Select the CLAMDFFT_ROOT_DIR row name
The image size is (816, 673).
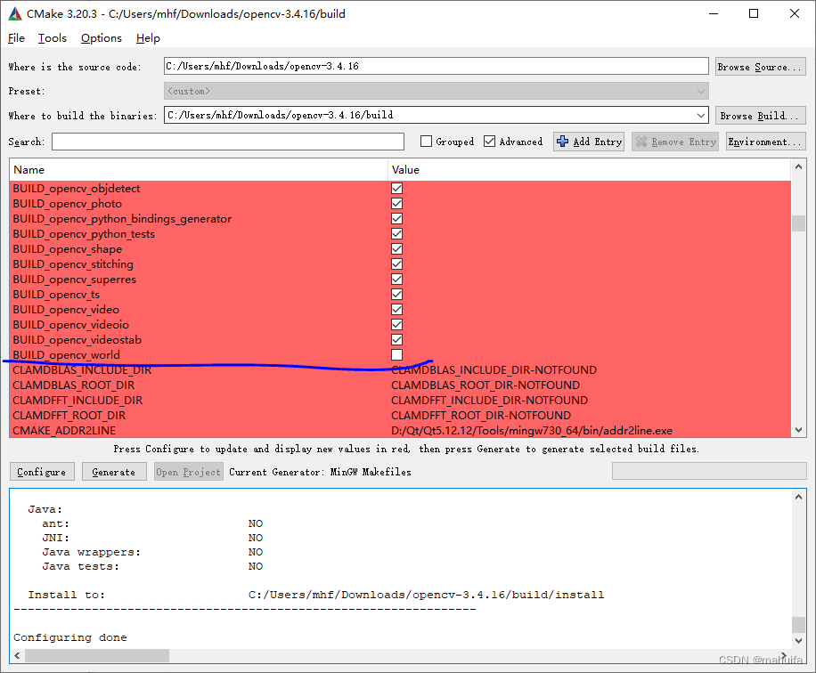click(69, 415)
